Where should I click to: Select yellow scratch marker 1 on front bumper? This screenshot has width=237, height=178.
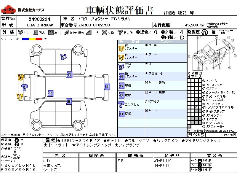pos(20,78)
